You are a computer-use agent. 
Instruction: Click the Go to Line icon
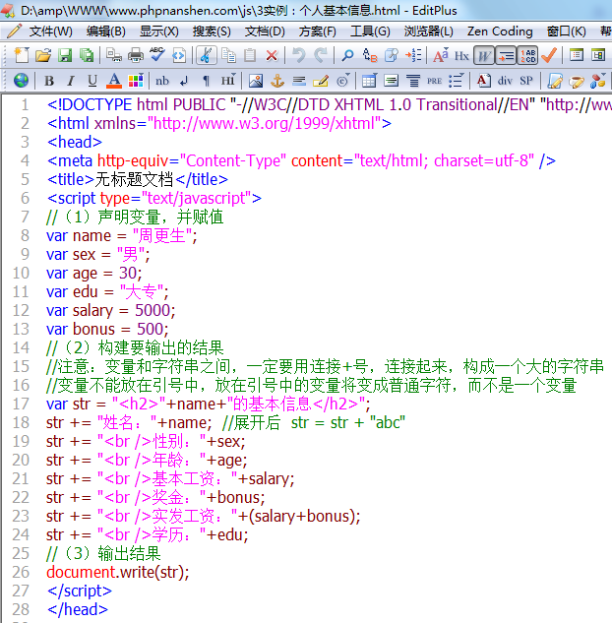[413, 55]
